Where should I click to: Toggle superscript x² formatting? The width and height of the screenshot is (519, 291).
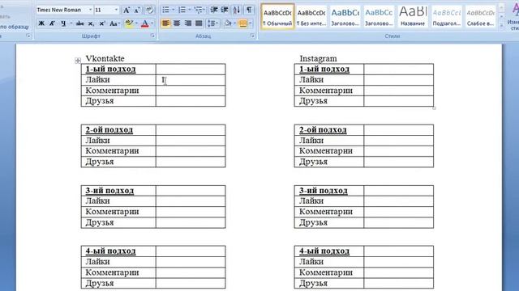click(x=102, y=23)
